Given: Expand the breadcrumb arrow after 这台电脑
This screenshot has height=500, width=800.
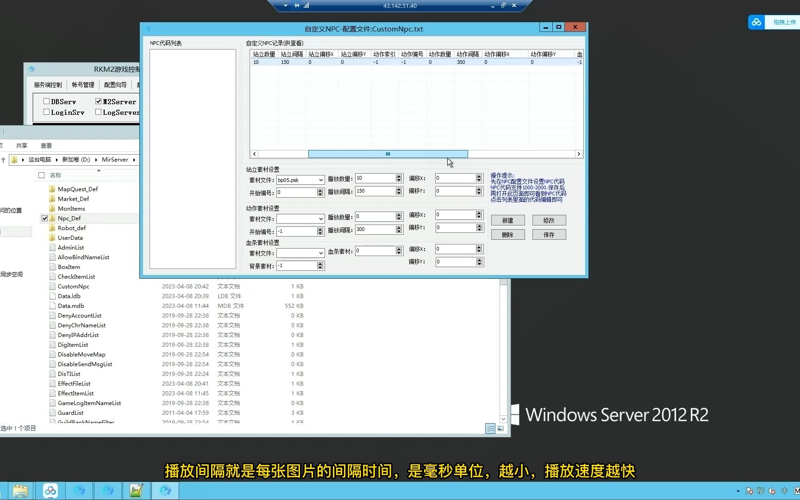Looking at the screenshot, I should coord(56,160).
